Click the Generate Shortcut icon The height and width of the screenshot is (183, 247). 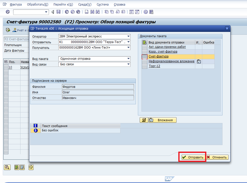pyautogui.click(x=137, y=12)
